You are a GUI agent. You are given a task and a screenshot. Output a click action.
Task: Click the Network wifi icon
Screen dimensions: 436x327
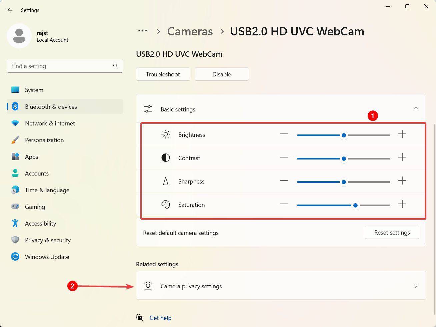click(x=15, y=123)
